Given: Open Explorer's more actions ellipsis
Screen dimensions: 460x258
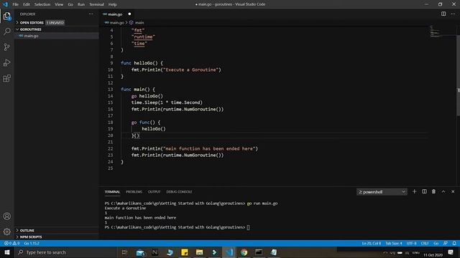Looking at the screenshot, I should tap(91, 14).
